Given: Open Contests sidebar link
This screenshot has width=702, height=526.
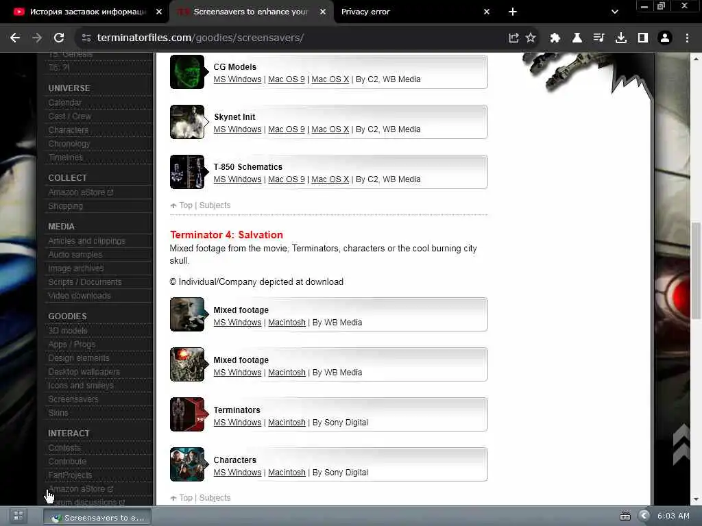Looking at the screenshot, I should (64, 448).
